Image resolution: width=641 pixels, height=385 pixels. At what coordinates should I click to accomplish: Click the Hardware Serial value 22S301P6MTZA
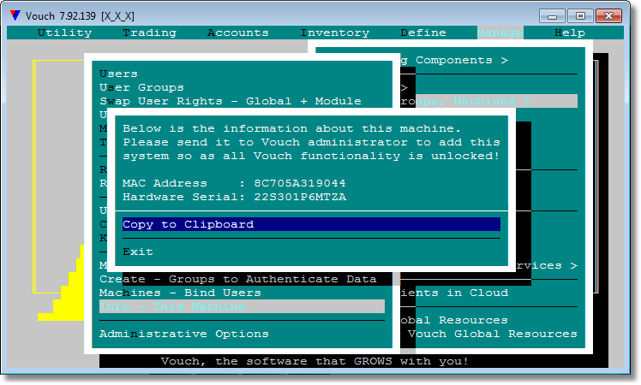300,197
